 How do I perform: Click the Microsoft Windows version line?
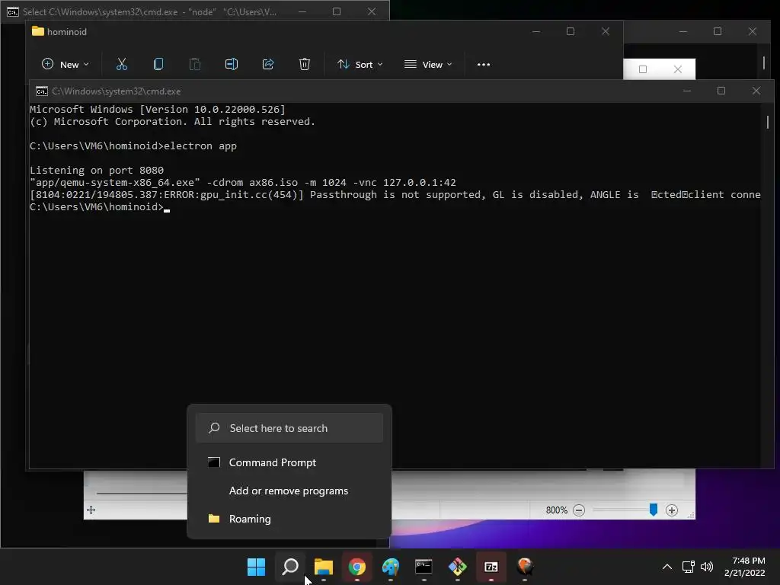[x=158, y=109]
